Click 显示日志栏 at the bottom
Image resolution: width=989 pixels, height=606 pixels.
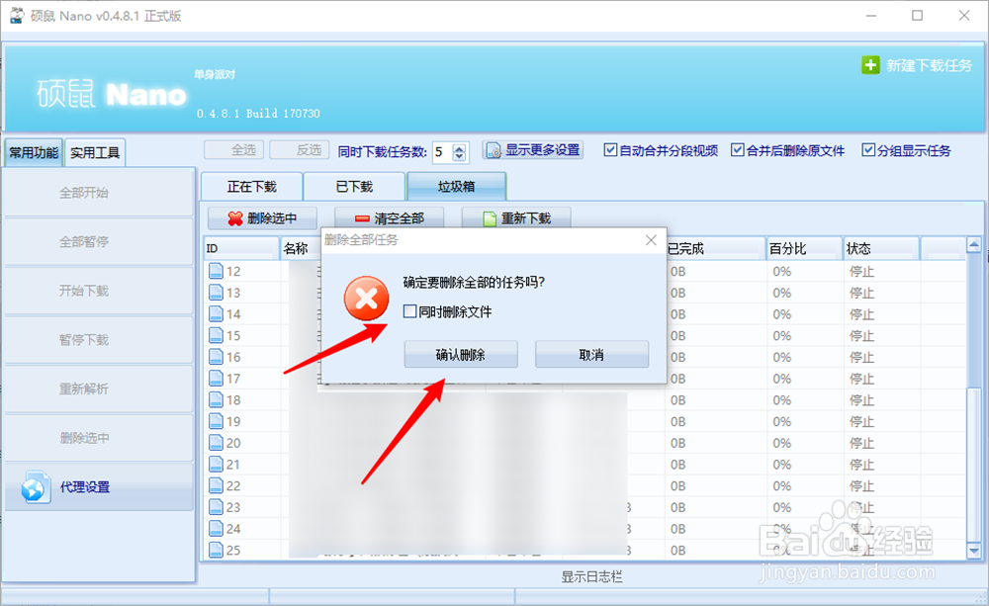(x=591, y=577)
